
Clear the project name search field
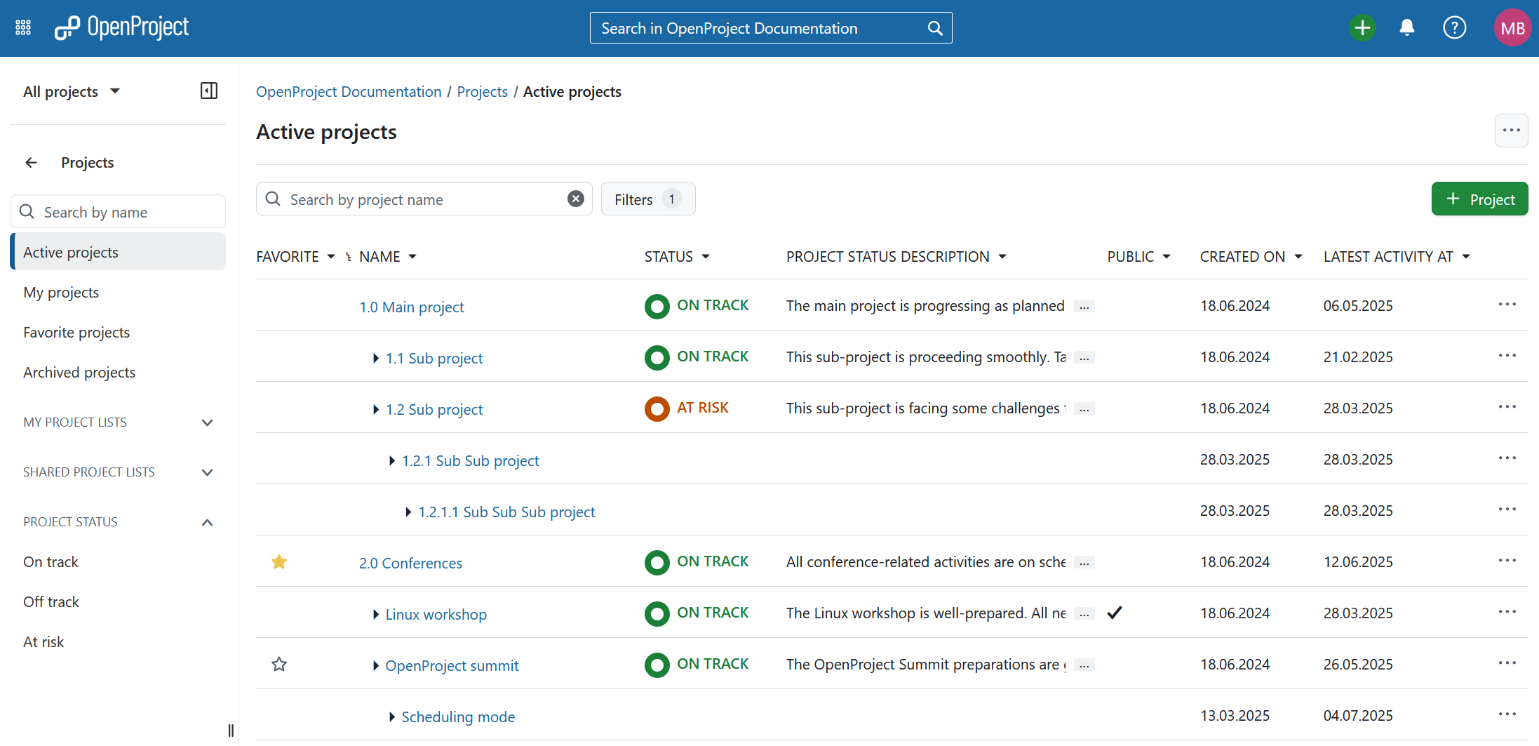tap(575, 199)
